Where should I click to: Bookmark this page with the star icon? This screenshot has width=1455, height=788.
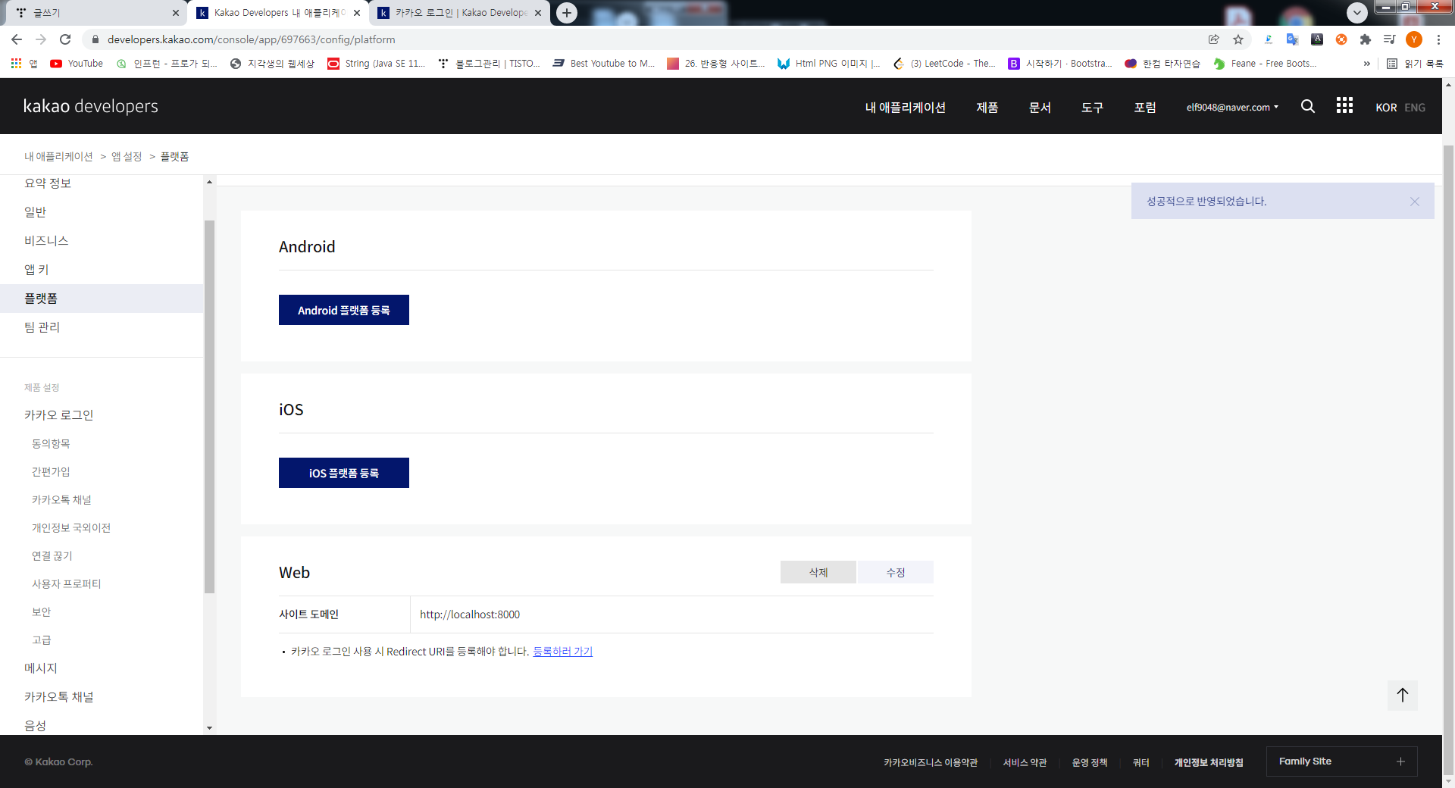pos(1238,39)
